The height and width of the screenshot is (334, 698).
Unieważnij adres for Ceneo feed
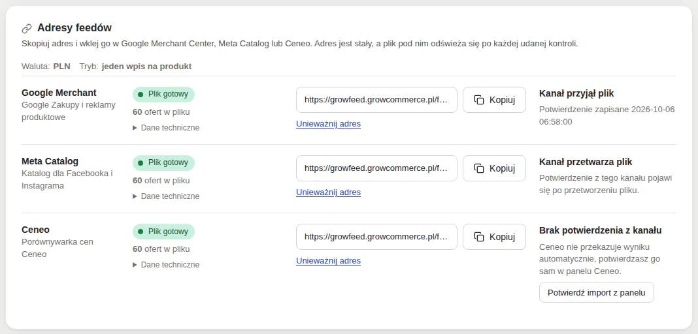point(328,261)
